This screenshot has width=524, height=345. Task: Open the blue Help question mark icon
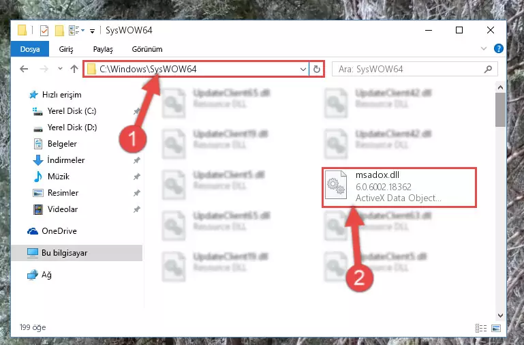[498, 48]
